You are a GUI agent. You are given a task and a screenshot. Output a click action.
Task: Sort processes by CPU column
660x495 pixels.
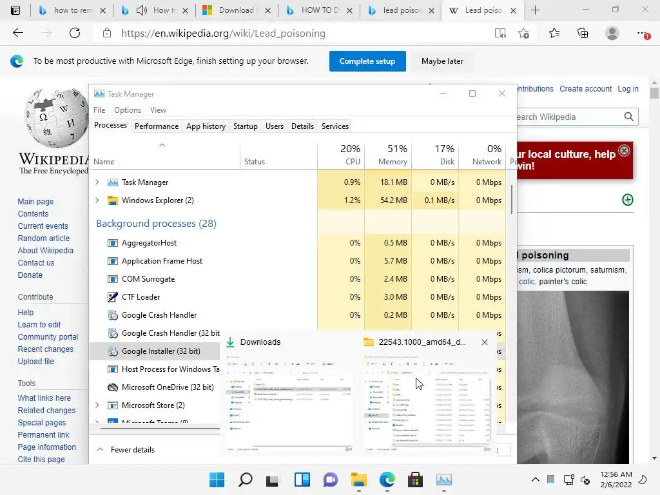point(342,155)
